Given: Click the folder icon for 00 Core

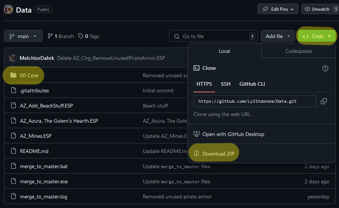Looking at the screenshot, I should (13, 75).
